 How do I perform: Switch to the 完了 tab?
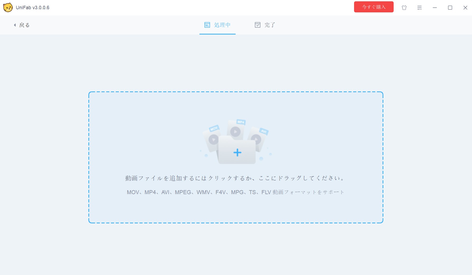click(x=265, y=25)
